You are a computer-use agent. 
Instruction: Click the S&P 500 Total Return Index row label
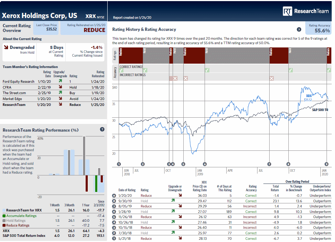tap(24, 236)
